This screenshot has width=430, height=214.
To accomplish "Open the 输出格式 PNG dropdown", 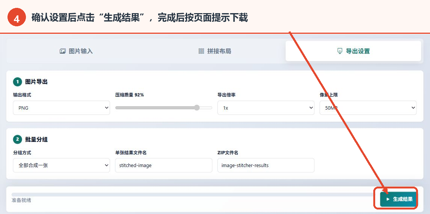I will (62, 108).
